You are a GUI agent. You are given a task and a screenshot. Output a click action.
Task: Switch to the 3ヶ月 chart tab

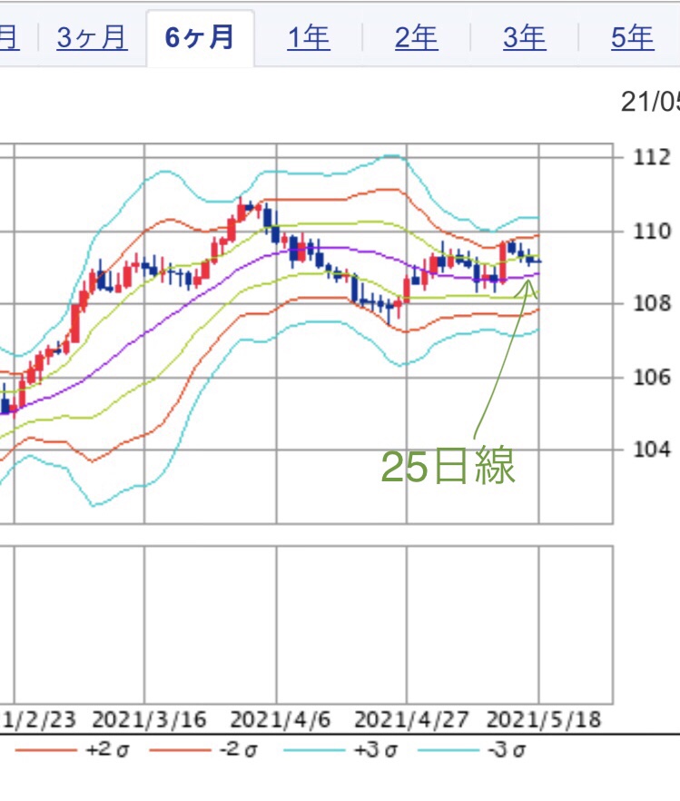92,38
